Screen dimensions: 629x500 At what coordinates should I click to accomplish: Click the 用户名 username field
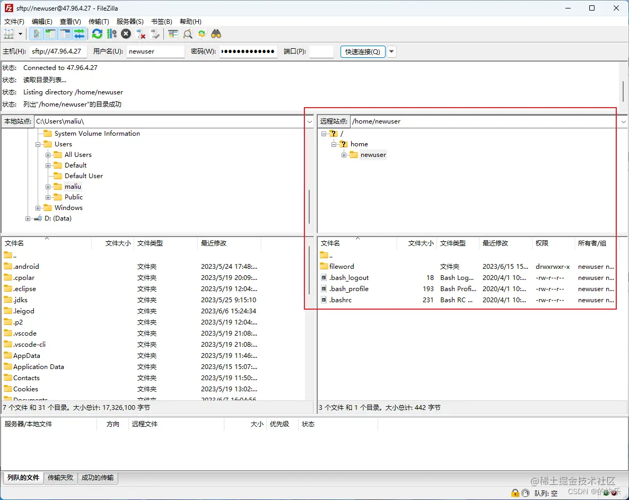point(155,51)
